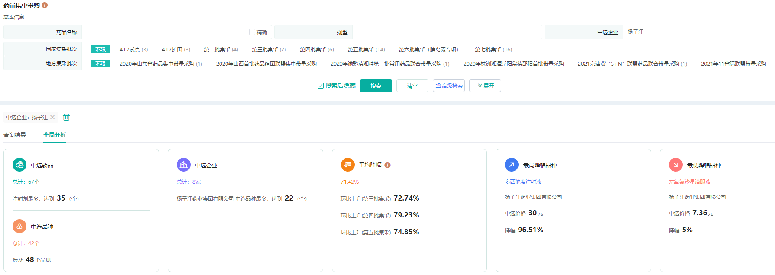Click the info icon next to 平均降幅
Image resolution: width=775 pixels, height=275 pixels.
coord(388,165)
